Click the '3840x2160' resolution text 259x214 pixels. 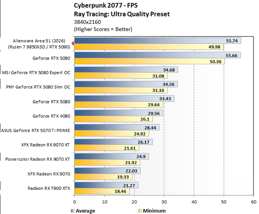(x=87, y=22)
